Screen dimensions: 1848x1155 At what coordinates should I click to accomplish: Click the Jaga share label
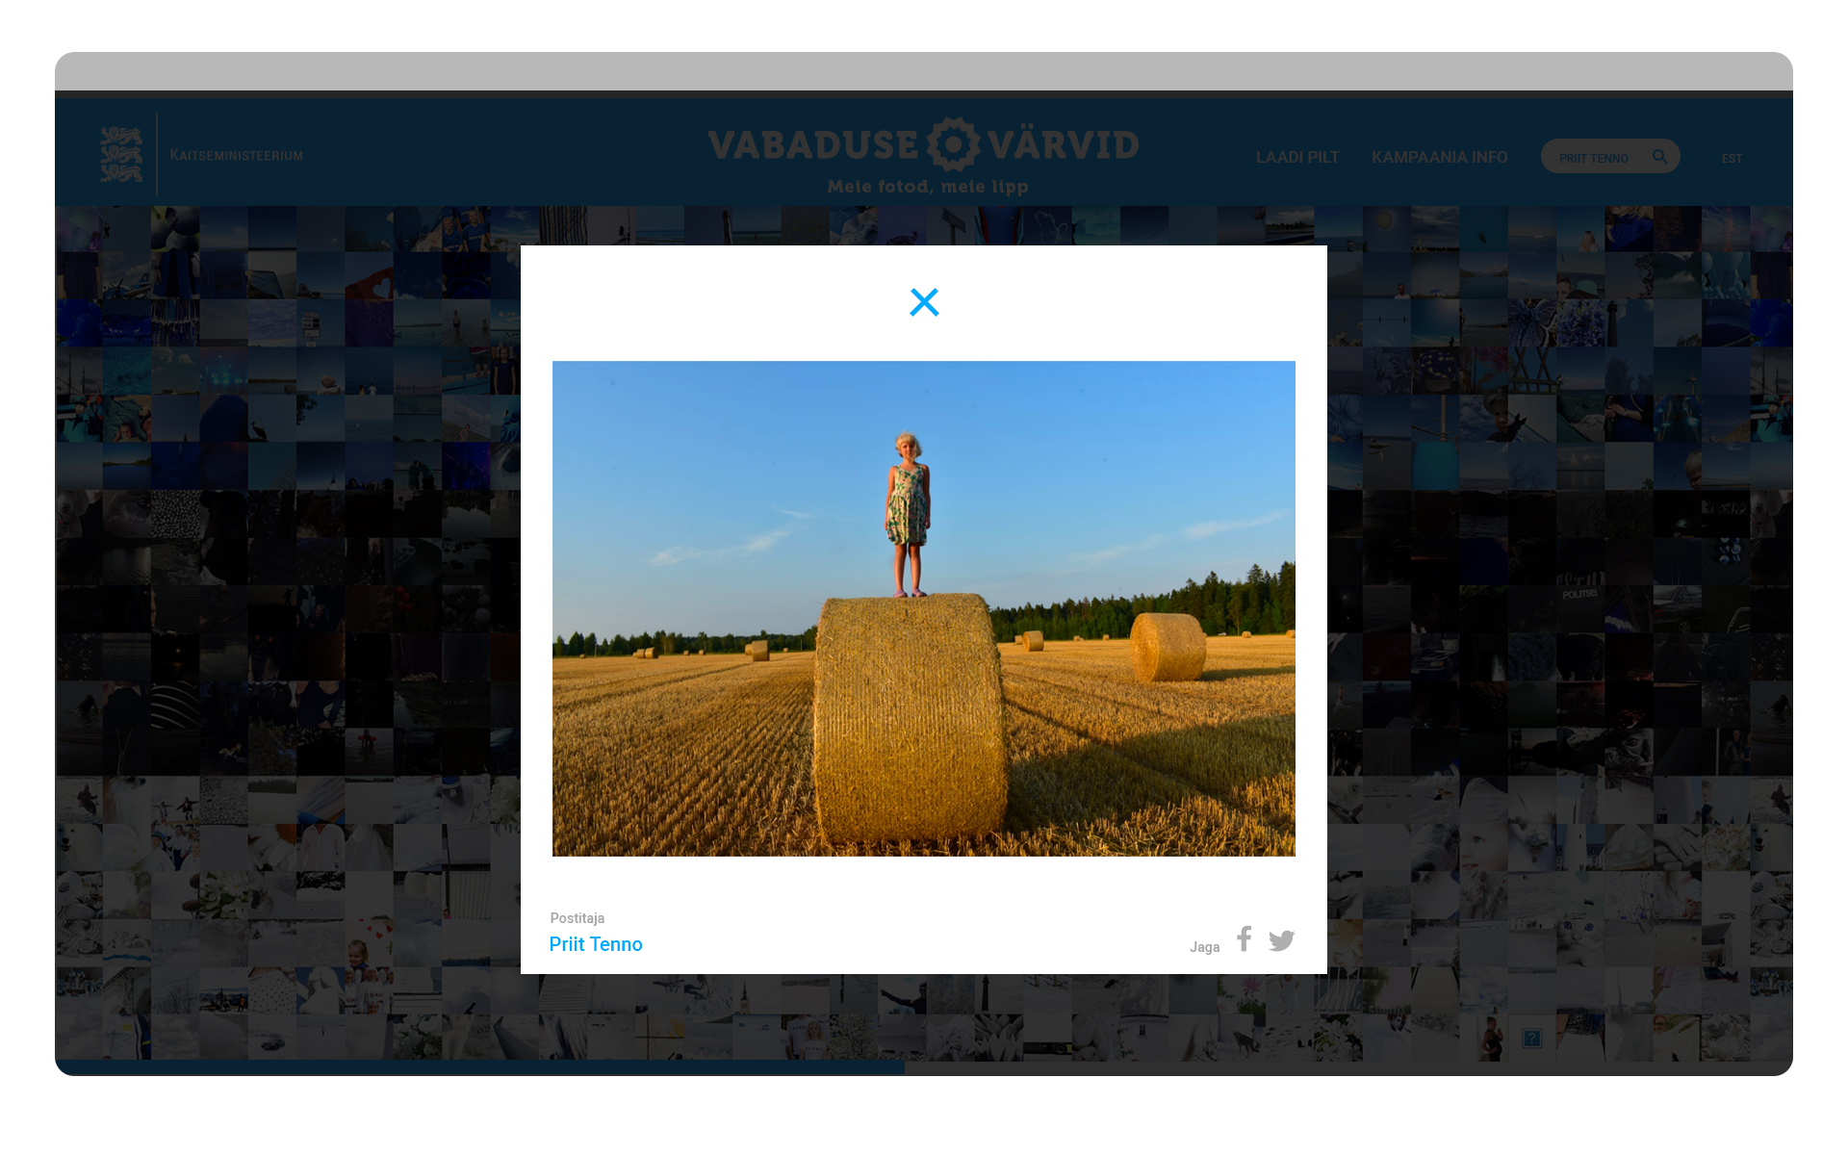tap(1204, 947)
